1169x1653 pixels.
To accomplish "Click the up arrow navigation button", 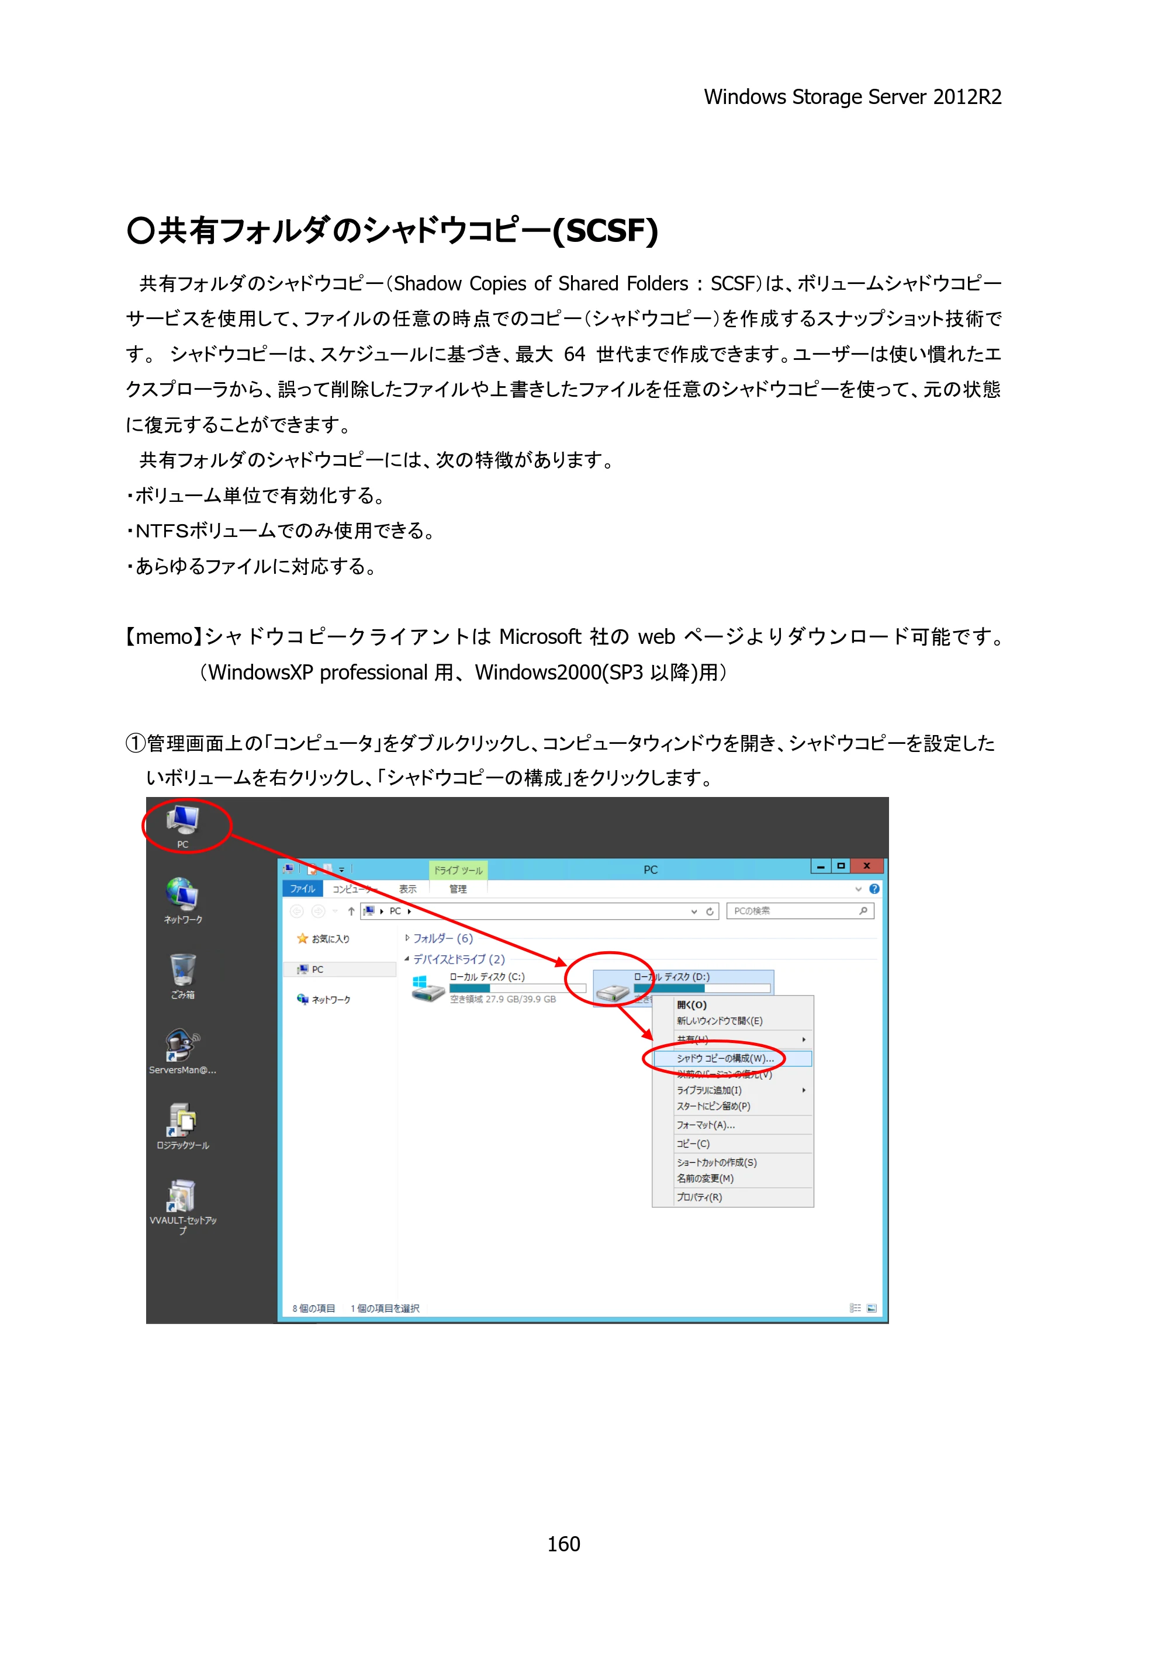I will click(x=351, y=912).
